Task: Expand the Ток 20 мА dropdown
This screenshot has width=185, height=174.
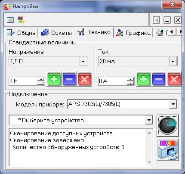Action: pyautogui.click(x=173, y=61)
